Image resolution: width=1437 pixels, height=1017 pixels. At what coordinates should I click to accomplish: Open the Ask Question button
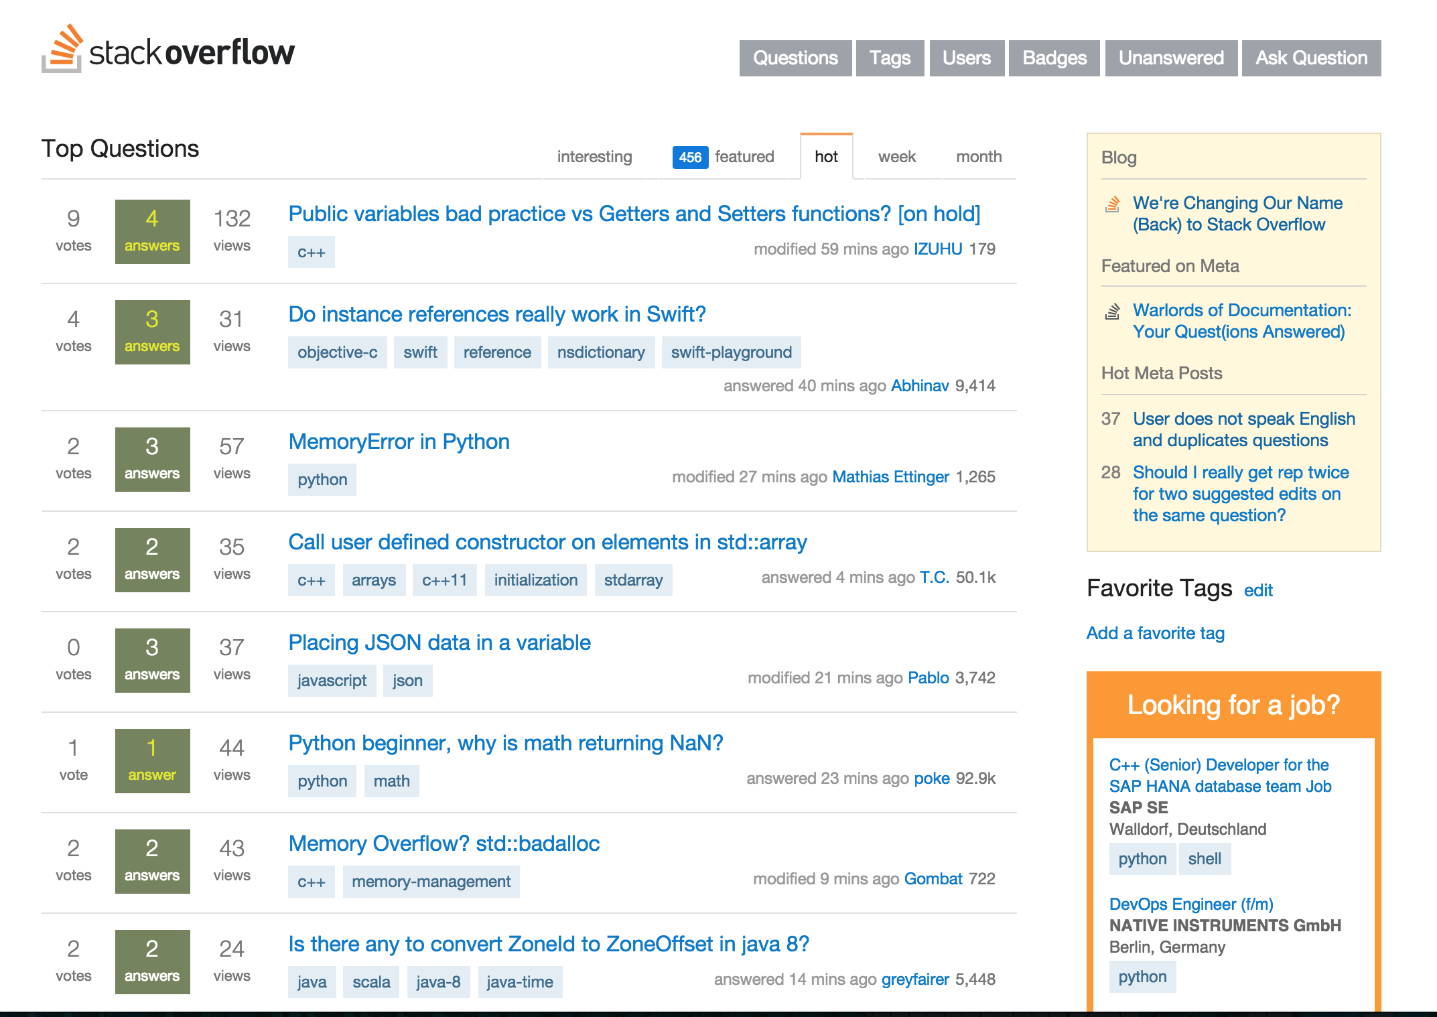(x=1311, y=58)
